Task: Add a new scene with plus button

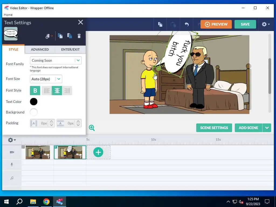Action: coord(98,152)
